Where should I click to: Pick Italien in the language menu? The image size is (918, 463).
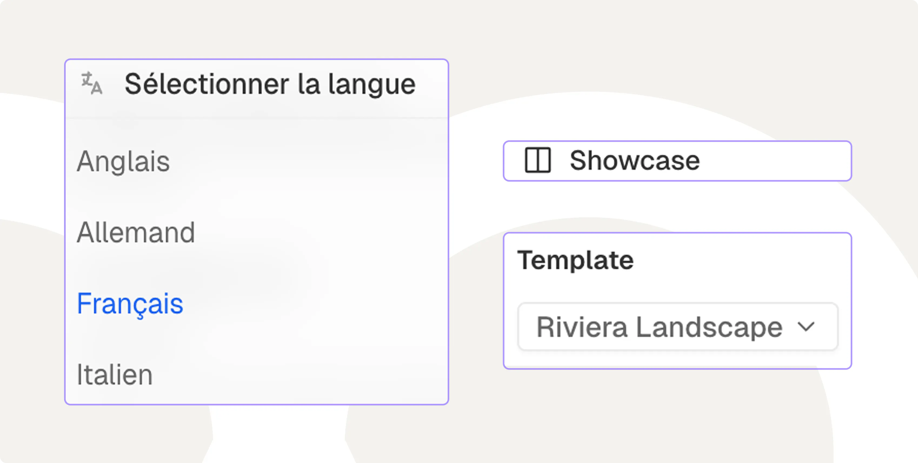(x=115, y=375)
